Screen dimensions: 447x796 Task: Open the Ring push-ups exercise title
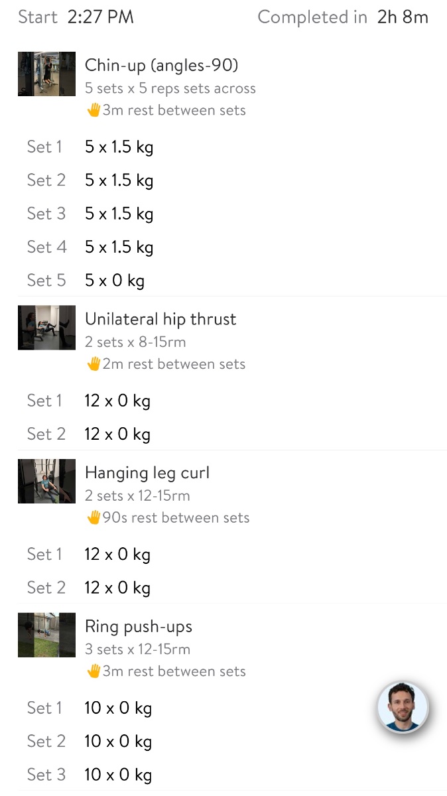[x=139, y=626]
